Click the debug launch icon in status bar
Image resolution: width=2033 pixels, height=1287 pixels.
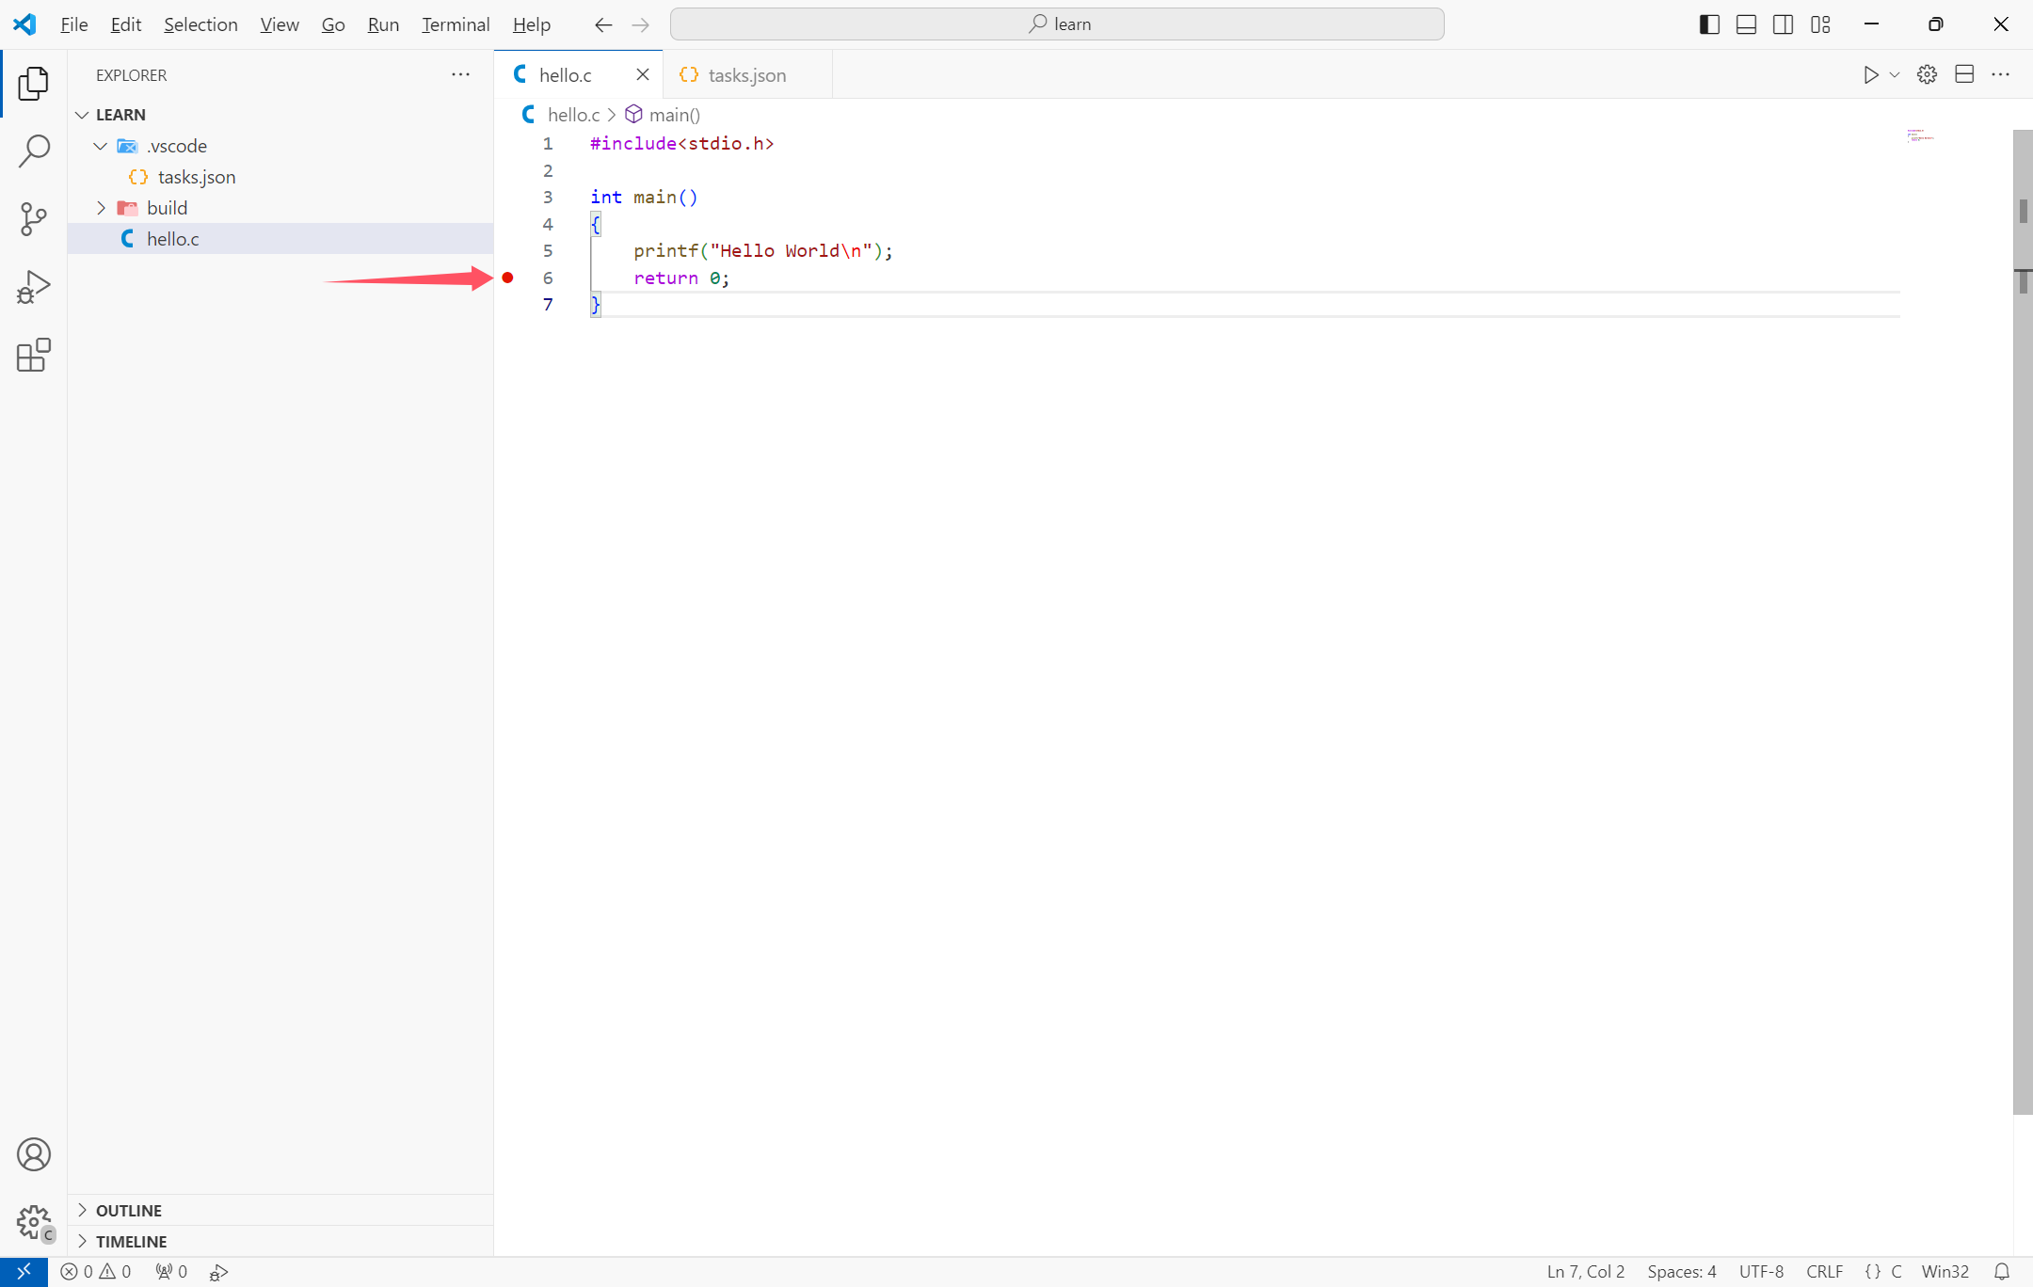(x=218, y=1272)
